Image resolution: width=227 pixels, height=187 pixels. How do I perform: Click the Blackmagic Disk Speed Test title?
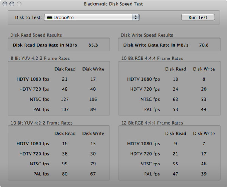(x=113, y=4)
